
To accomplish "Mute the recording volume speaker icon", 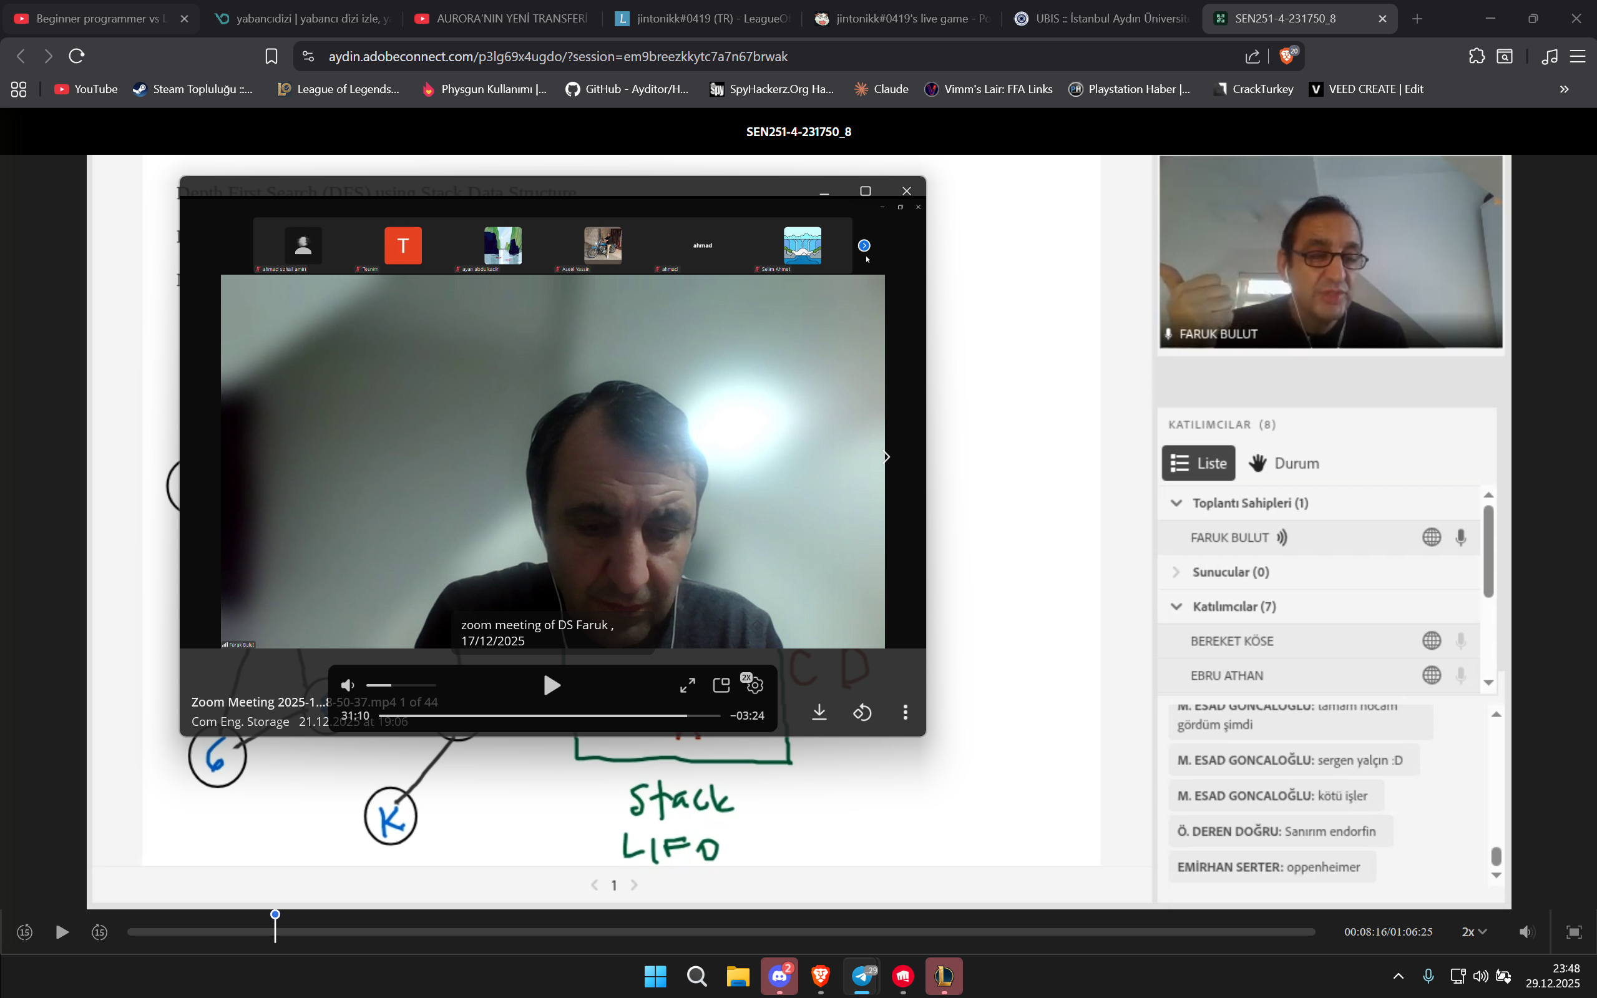I will pyautogui.click(x=1526, y=932).
